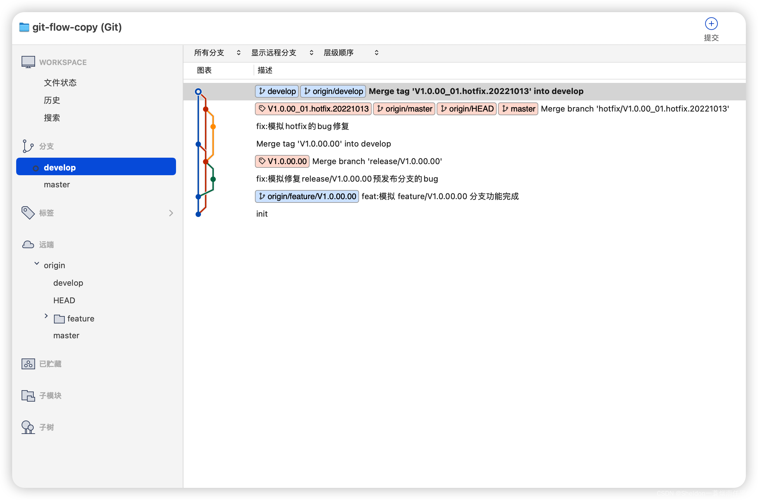Open the 搜索 search view
Viewport: 758px width, 500px height.
[52, 118]
